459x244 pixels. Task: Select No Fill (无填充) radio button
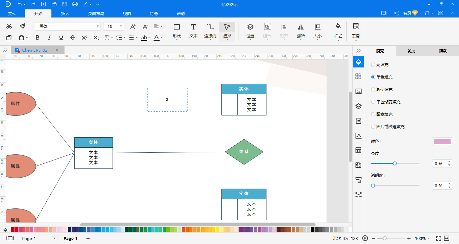(x=373, y=64)
